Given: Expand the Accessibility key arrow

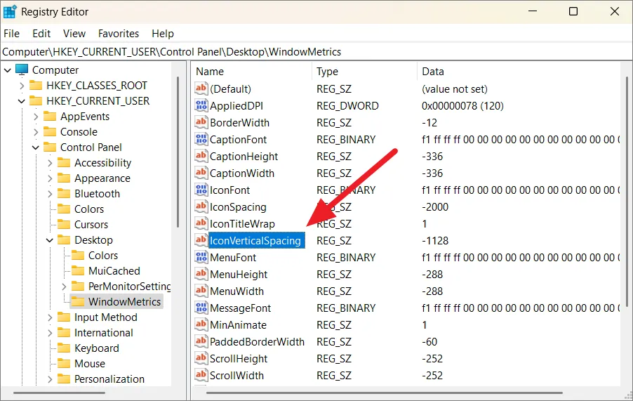Looking at the screenshot, I should [x=50, y=163].
